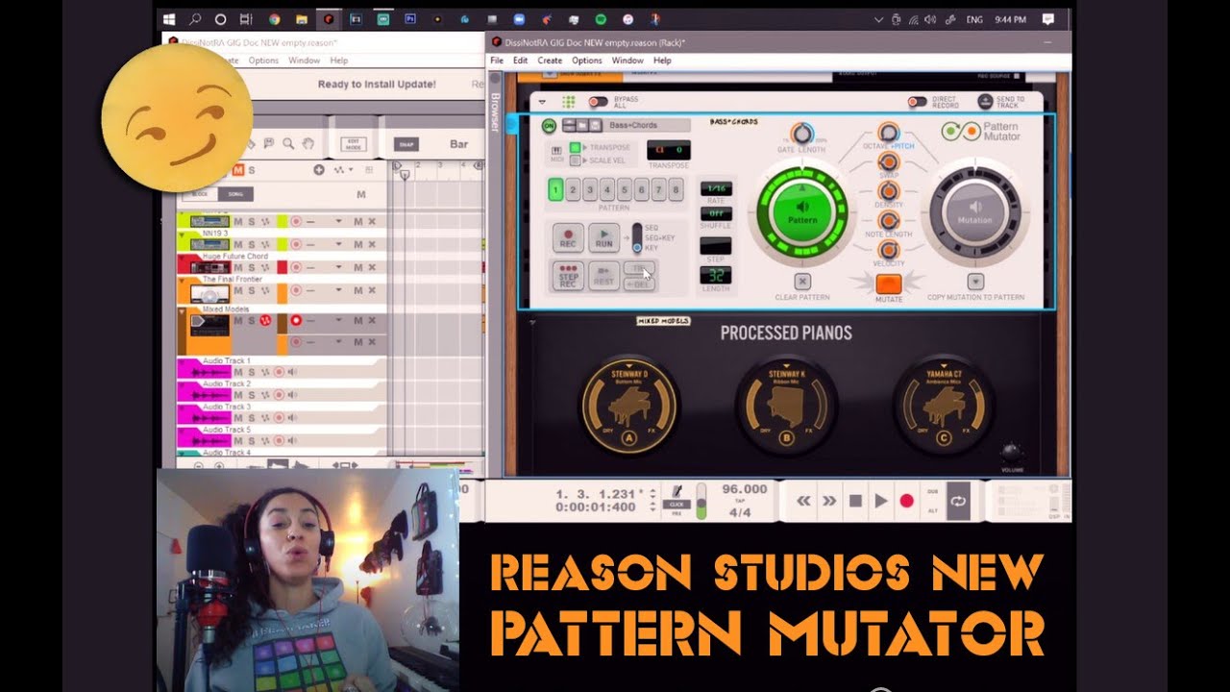The height and width of the screenshot is (692, 1230).
Task: Click the Send To Track icon
Action: coord(985,101)
